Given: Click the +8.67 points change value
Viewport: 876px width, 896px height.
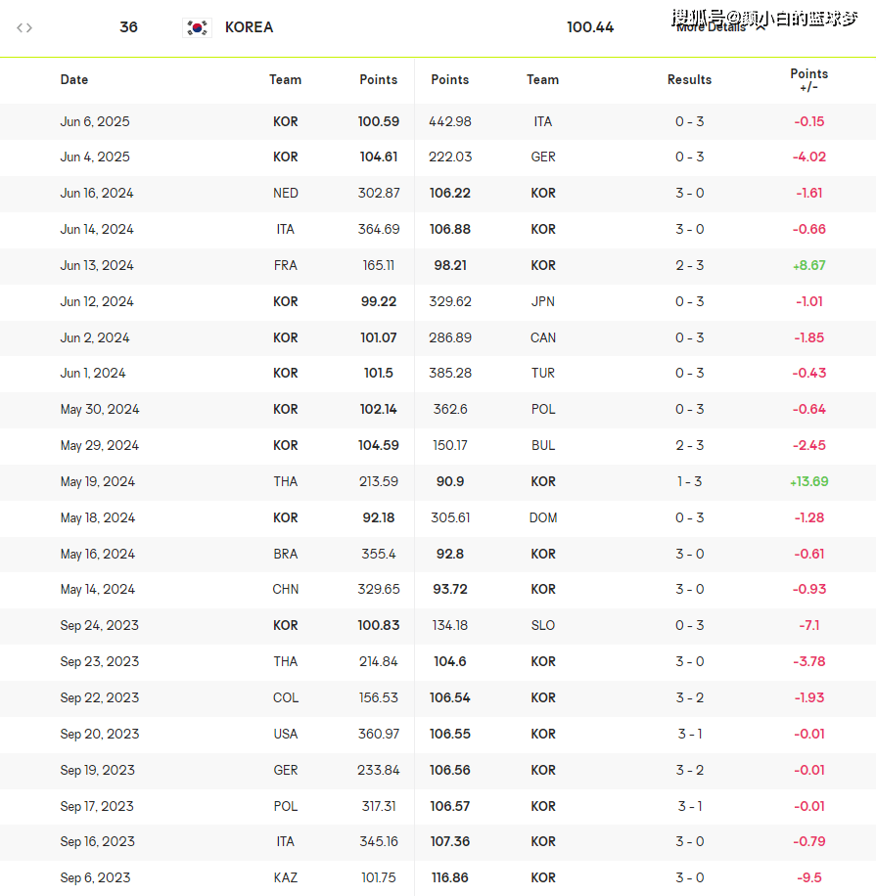Looking at the screenshot, I should pos(809,265).
